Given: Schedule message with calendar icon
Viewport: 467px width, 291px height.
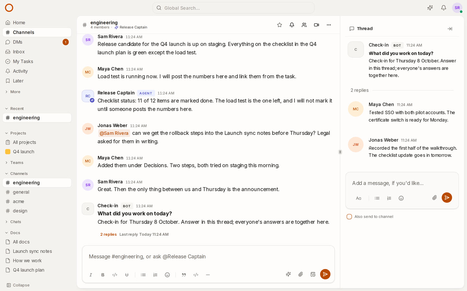Looking at the screenshot, I should 313,274.
